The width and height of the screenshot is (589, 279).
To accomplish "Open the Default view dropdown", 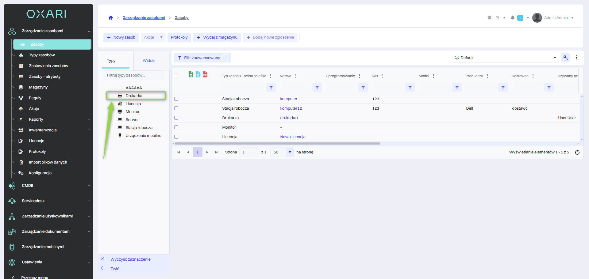I will [x=505, y=58].
